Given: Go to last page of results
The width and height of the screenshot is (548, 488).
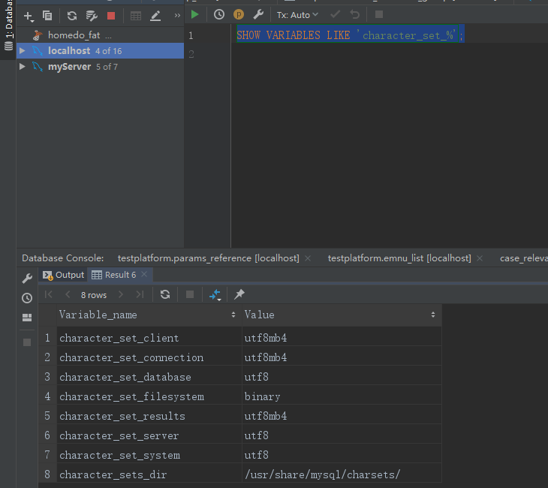Looking at the screenshot, I should [140, 294].
